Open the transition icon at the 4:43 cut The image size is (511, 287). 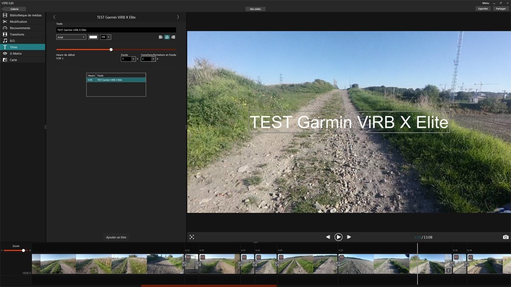pyautogui.click(x=254, y=264)
